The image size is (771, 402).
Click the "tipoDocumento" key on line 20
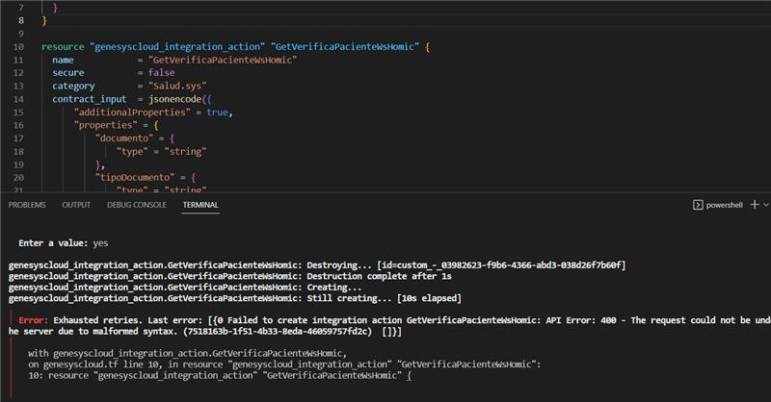[135, 177]
